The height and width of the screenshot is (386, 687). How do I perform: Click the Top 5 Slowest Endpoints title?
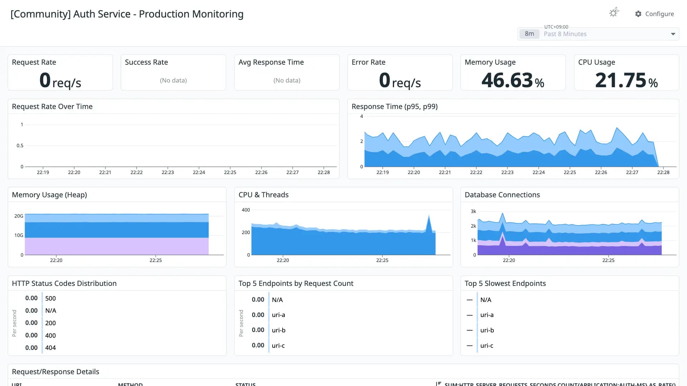click(505, 283)
